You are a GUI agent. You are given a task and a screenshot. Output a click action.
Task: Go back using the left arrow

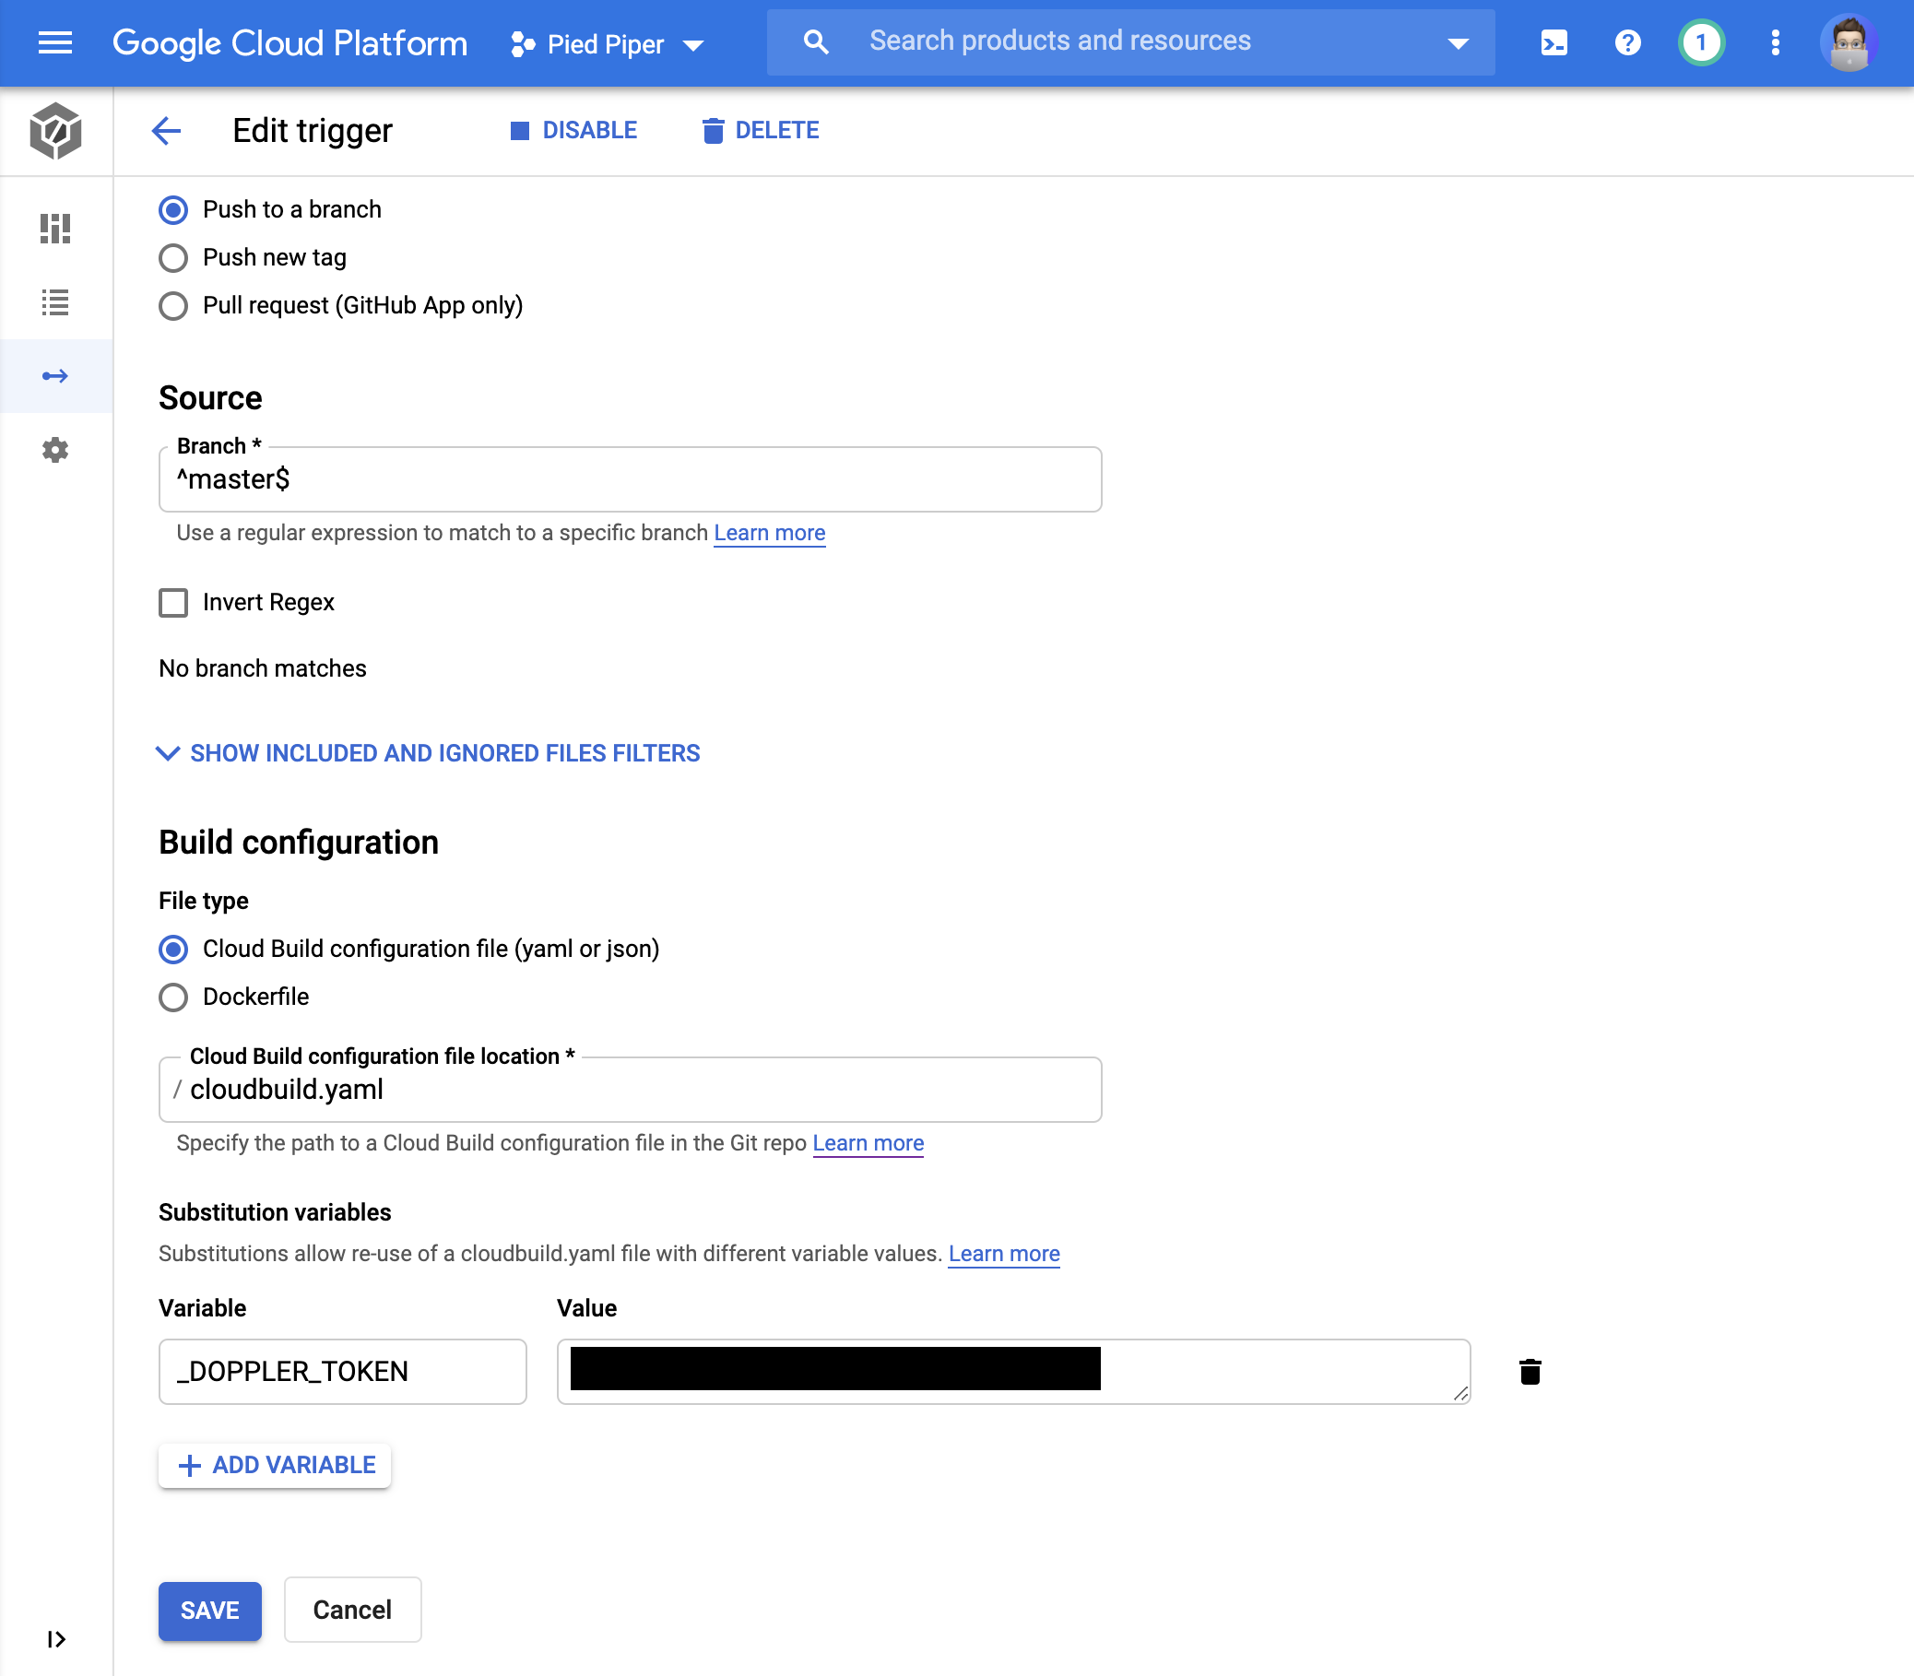pyautogui.click(x=167, y=131)
